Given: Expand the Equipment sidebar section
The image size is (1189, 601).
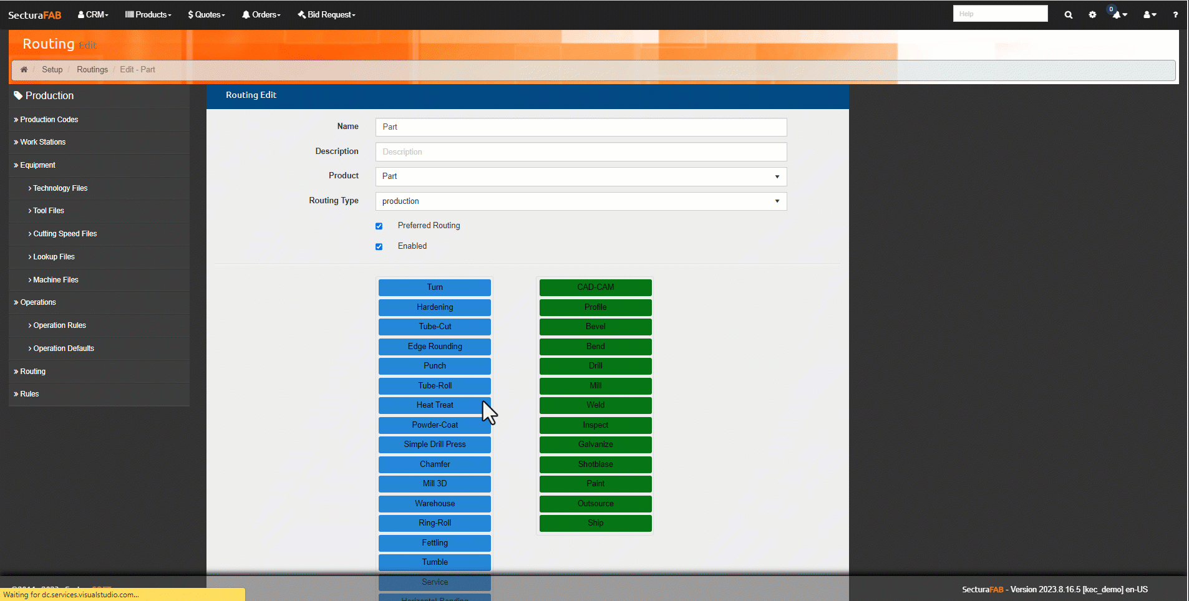Looking at the screenshot, I should 37,165.
